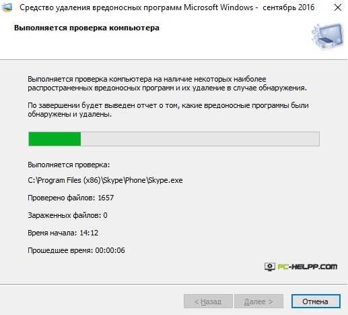Click the Прошедшее время 00:00:06 line
The height and width of the screenshot is (315, 348).
[76, 250]
